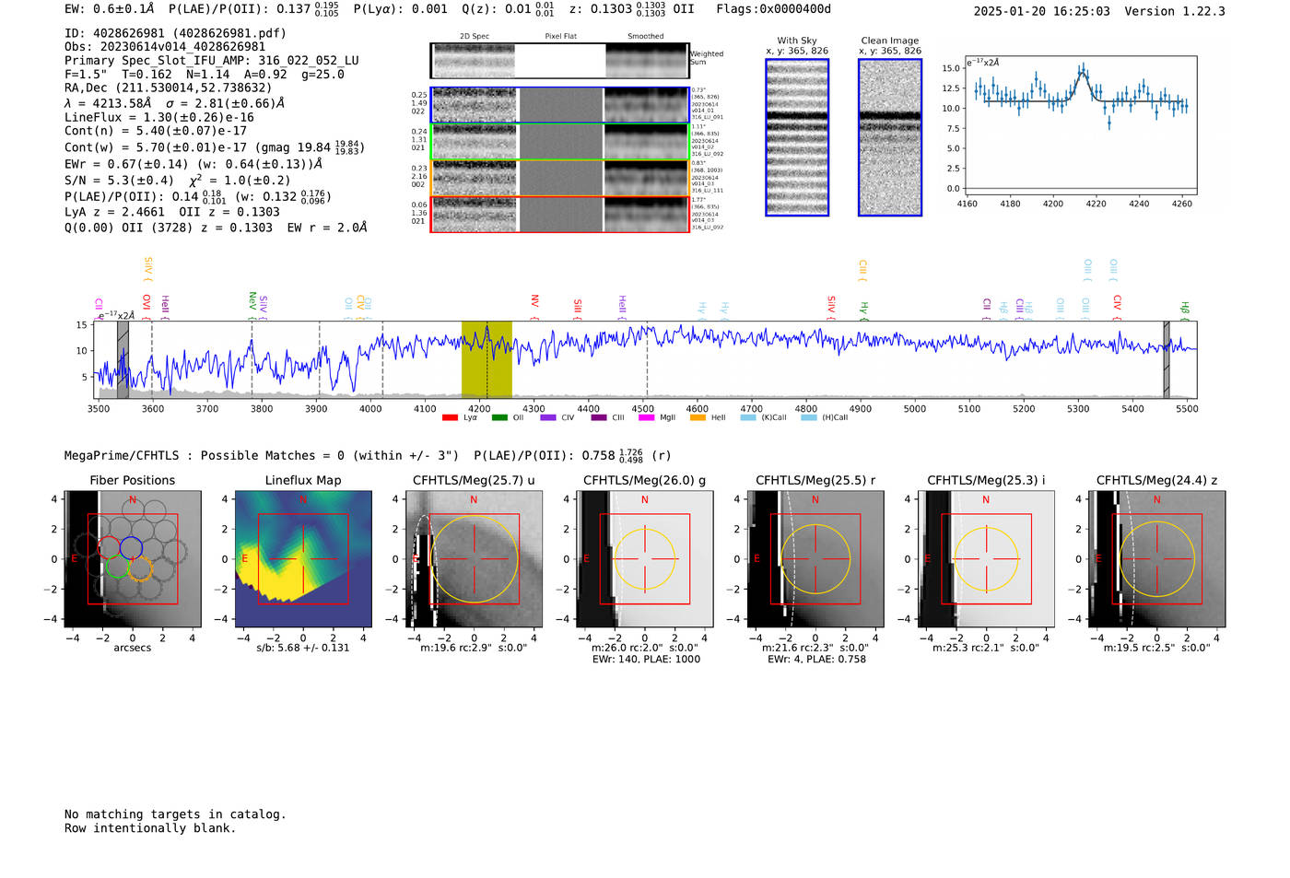Open the CFHTLS u-band image
Viewport: 1290px width, 878px height.
(x=474, y=559)
